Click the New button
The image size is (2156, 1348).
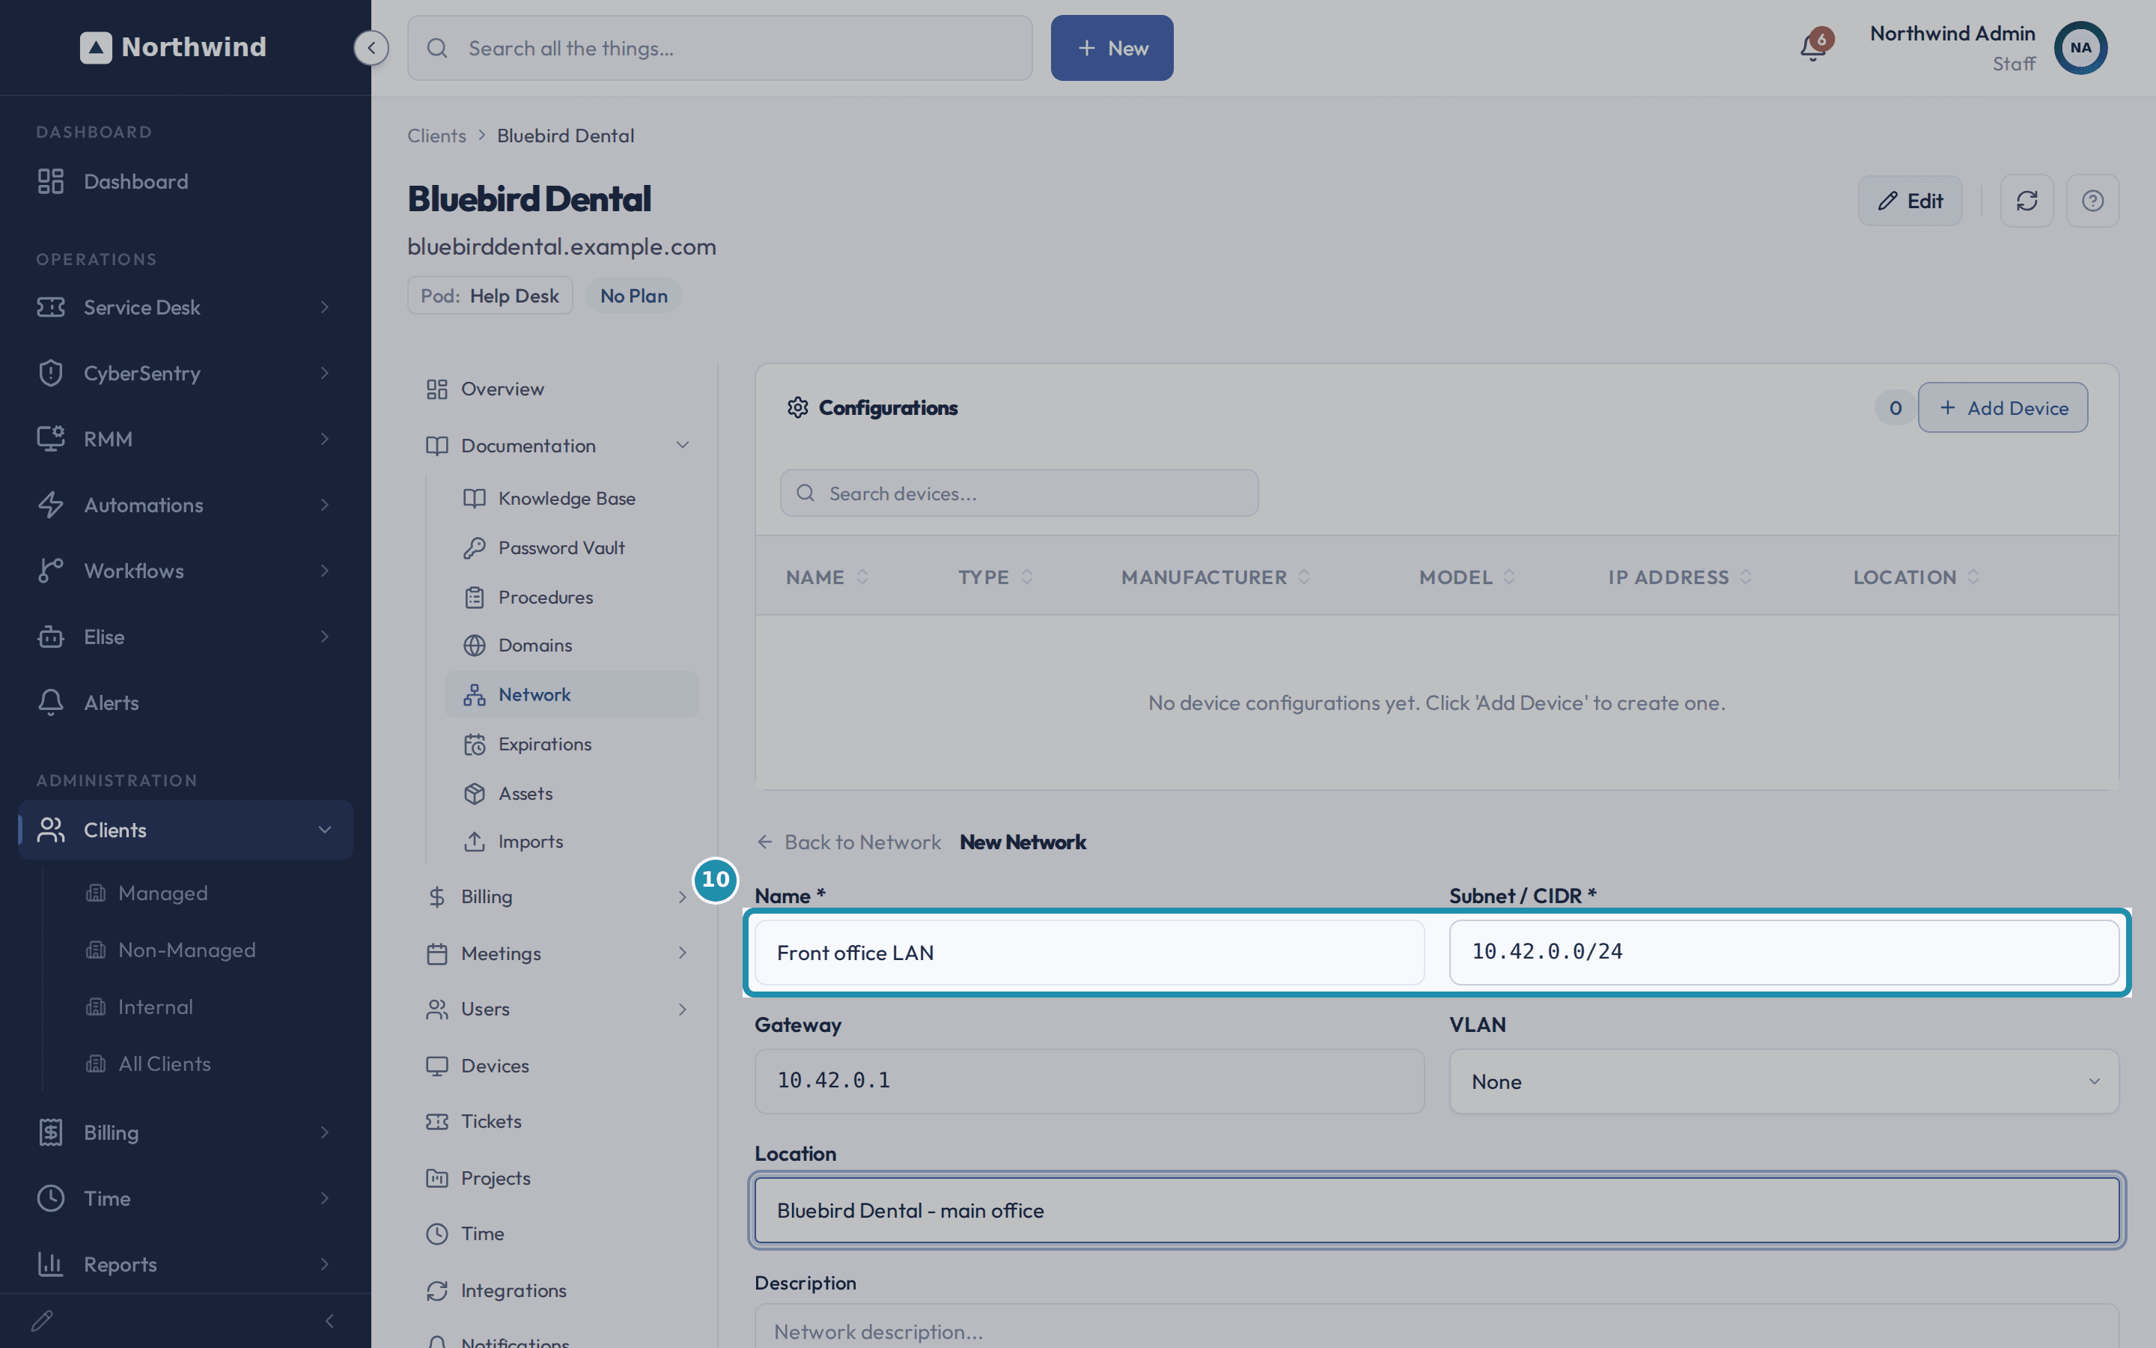[x=1112, y=48]
